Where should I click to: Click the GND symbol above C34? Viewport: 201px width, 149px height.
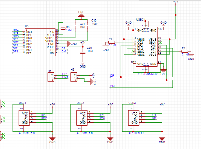click(x=81, y=14)
